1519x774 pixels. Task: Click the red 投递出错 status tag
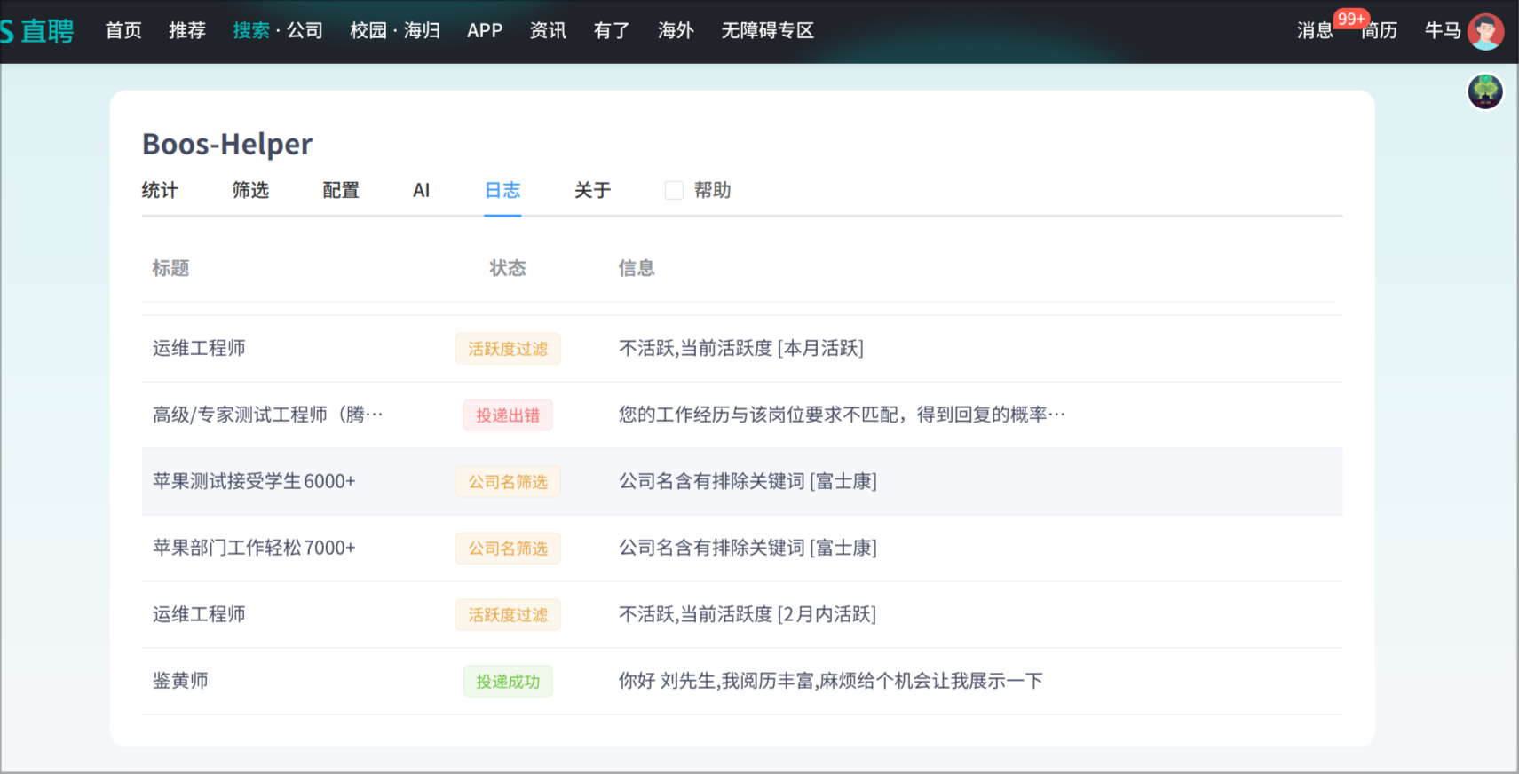point(508,415)
